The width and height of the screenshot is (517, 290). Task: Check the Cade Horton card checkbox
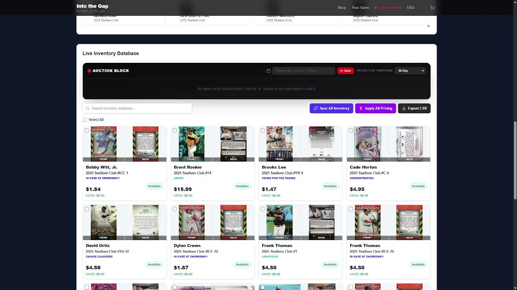(x=351, y=130)
